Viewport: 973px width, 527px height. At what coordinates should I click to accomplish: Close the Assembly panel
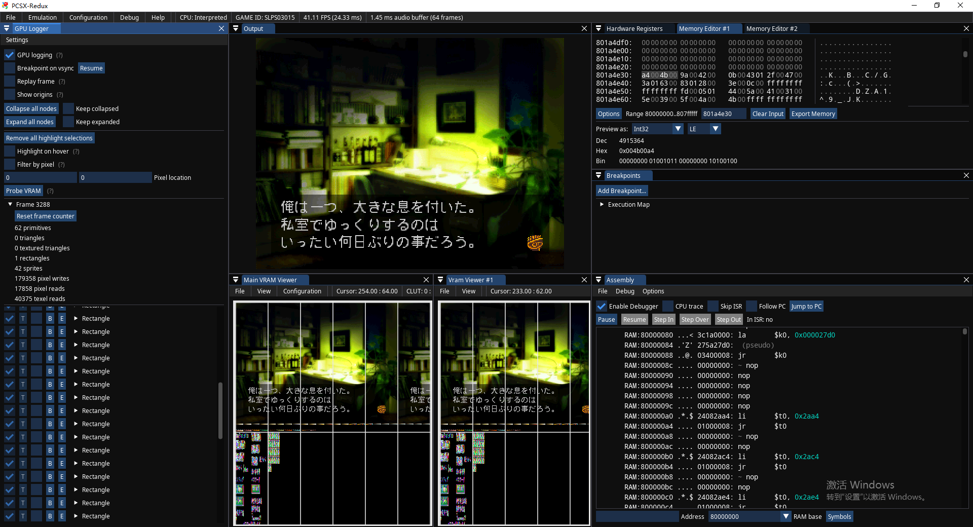(966, 280)
